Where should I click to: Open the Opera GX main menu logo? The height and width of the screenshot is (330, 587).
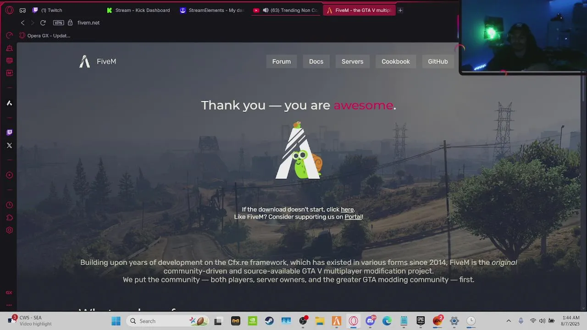click(9, 10)
